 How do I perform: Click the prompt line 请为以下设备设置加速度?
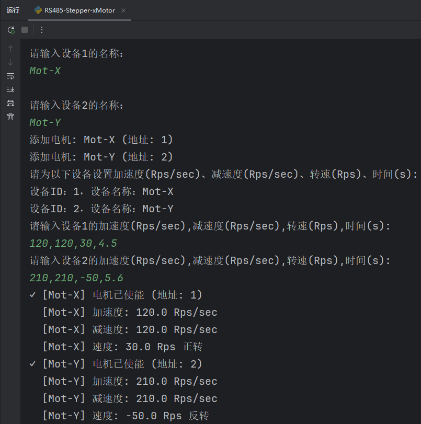[223, 175]
